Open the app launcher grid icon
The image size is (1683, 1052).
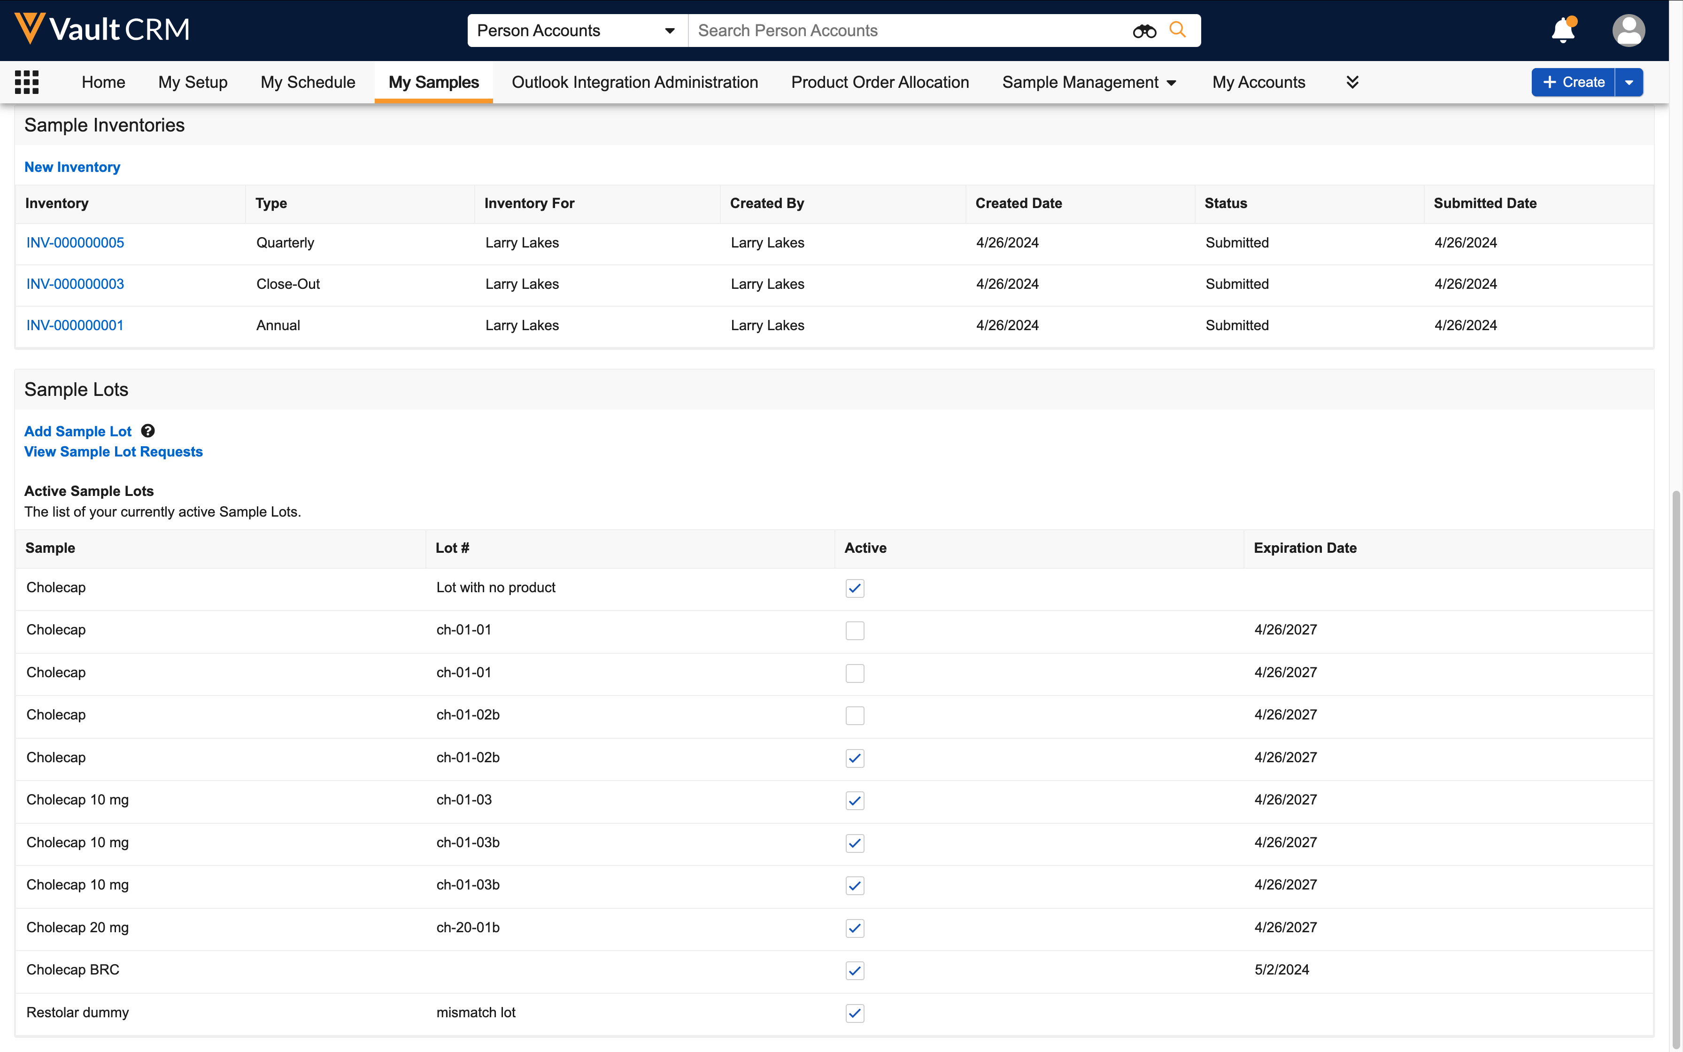(26, 82)
